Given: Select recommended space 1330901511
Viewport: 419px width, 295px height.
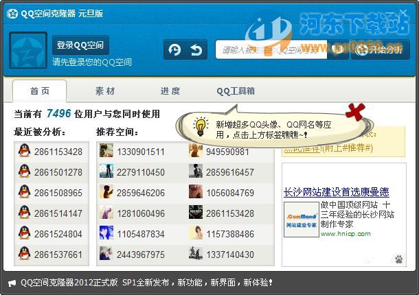Looking at the screenshot, I should [141, 152].
